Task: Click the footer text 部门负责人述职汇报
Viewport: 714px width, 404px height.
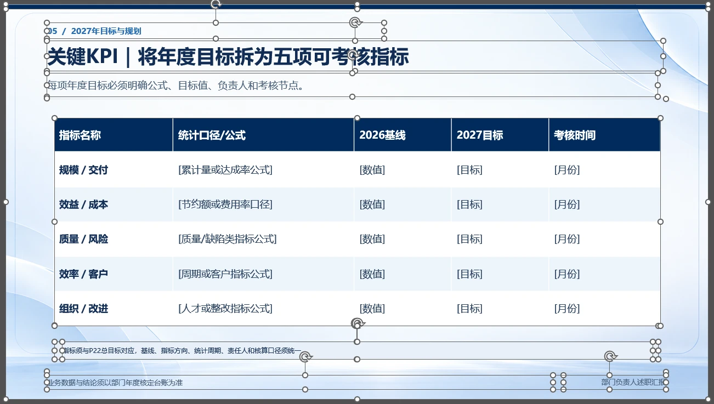Action: point(633,383)
